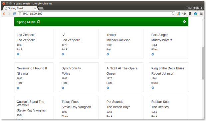Open gear menu on King of the Delta Blues card
This screenshot has height=121, width=206.
[x=153, y=88]
